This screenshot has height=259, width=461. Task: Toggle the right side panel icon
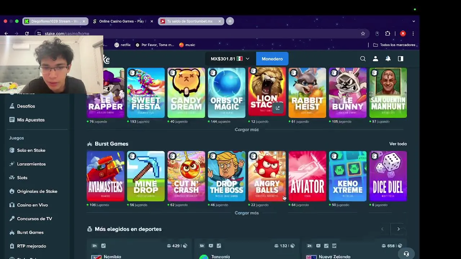coord(400,59)
